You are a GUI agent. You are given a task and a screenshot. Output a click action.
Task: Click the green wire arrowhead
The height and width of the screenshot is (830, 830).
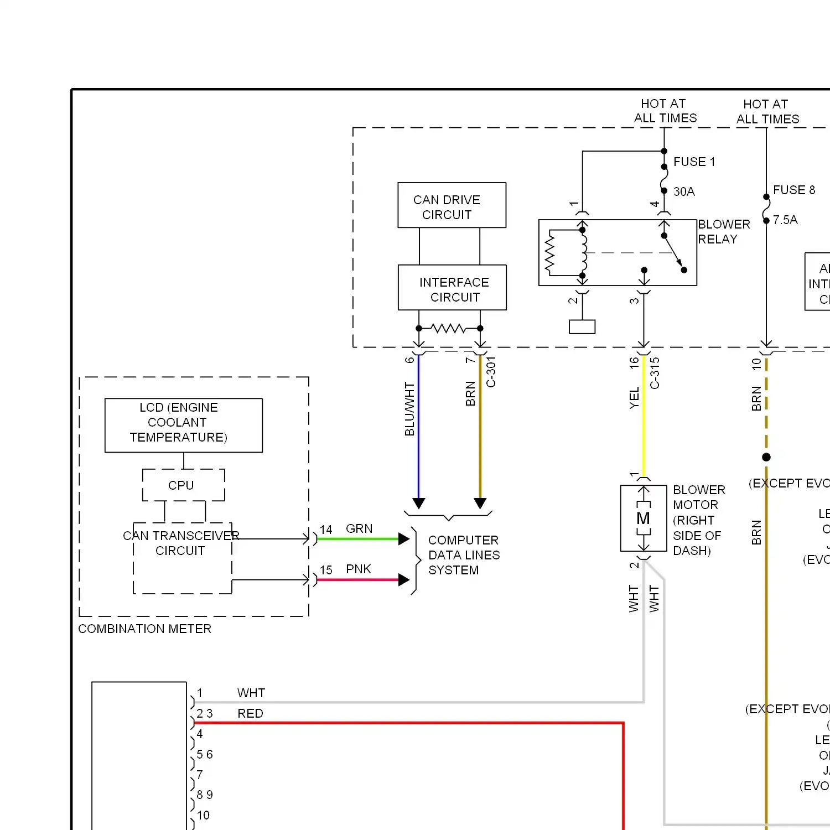404,539
